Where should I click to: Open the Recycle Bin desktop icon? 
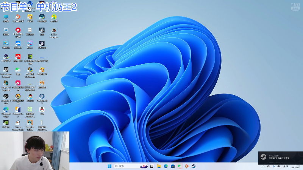[x=6, y=31]
